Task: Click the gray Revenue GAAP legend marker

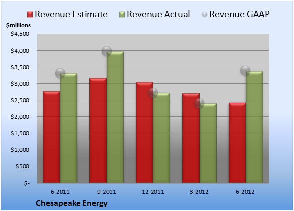Action: click(204, 14)
